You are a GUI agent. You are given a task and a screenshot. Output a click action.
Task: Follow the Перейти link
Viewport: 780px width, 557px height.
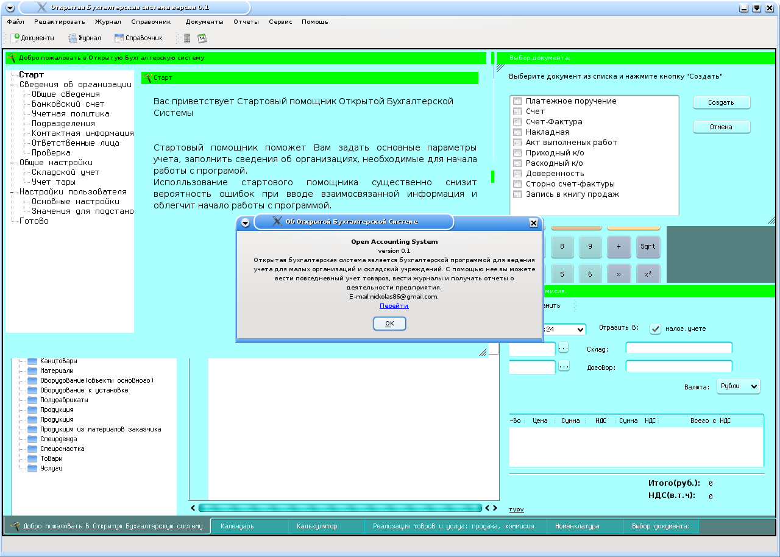(394, 306)
